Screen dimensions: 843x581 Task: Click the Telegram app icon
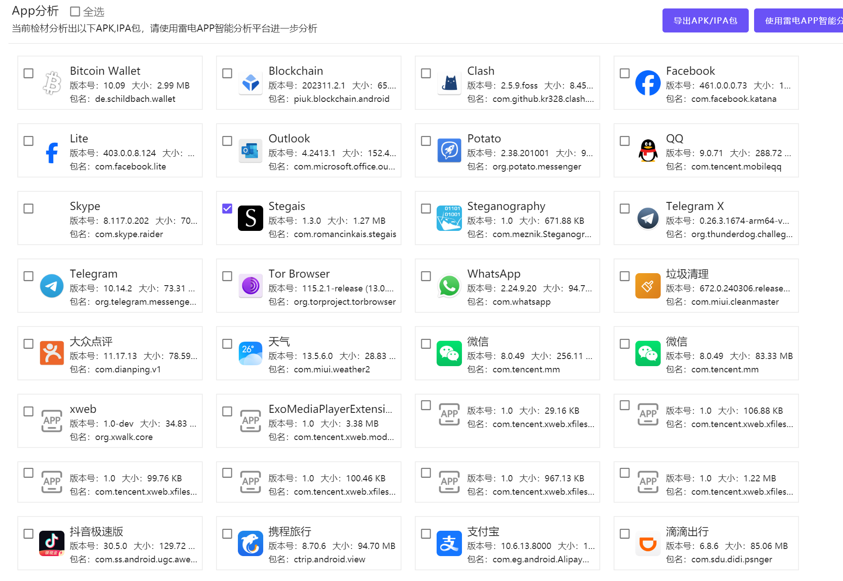click(52, 286)
